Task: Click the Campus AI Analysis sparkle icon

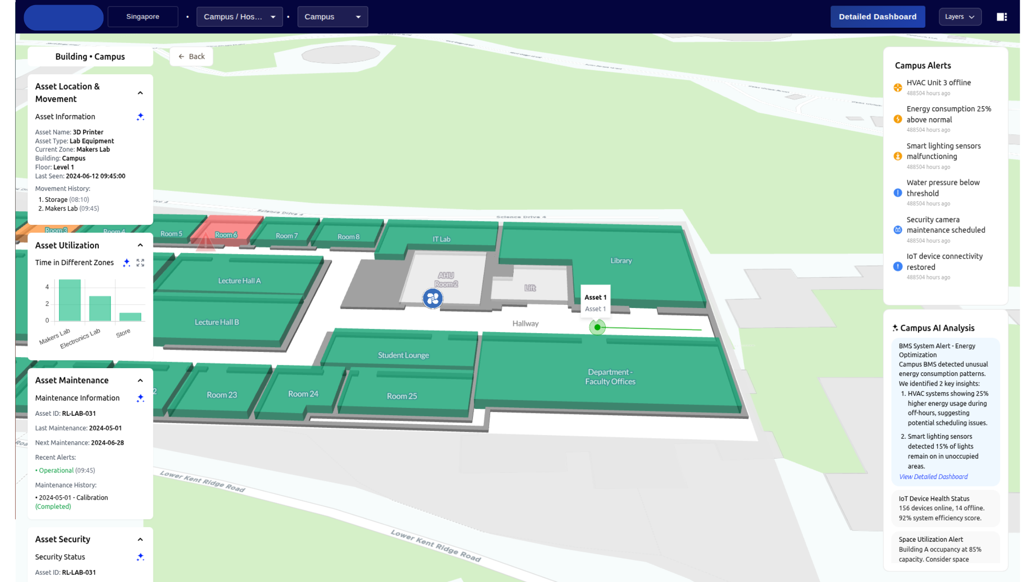Action: pos(895,328)
